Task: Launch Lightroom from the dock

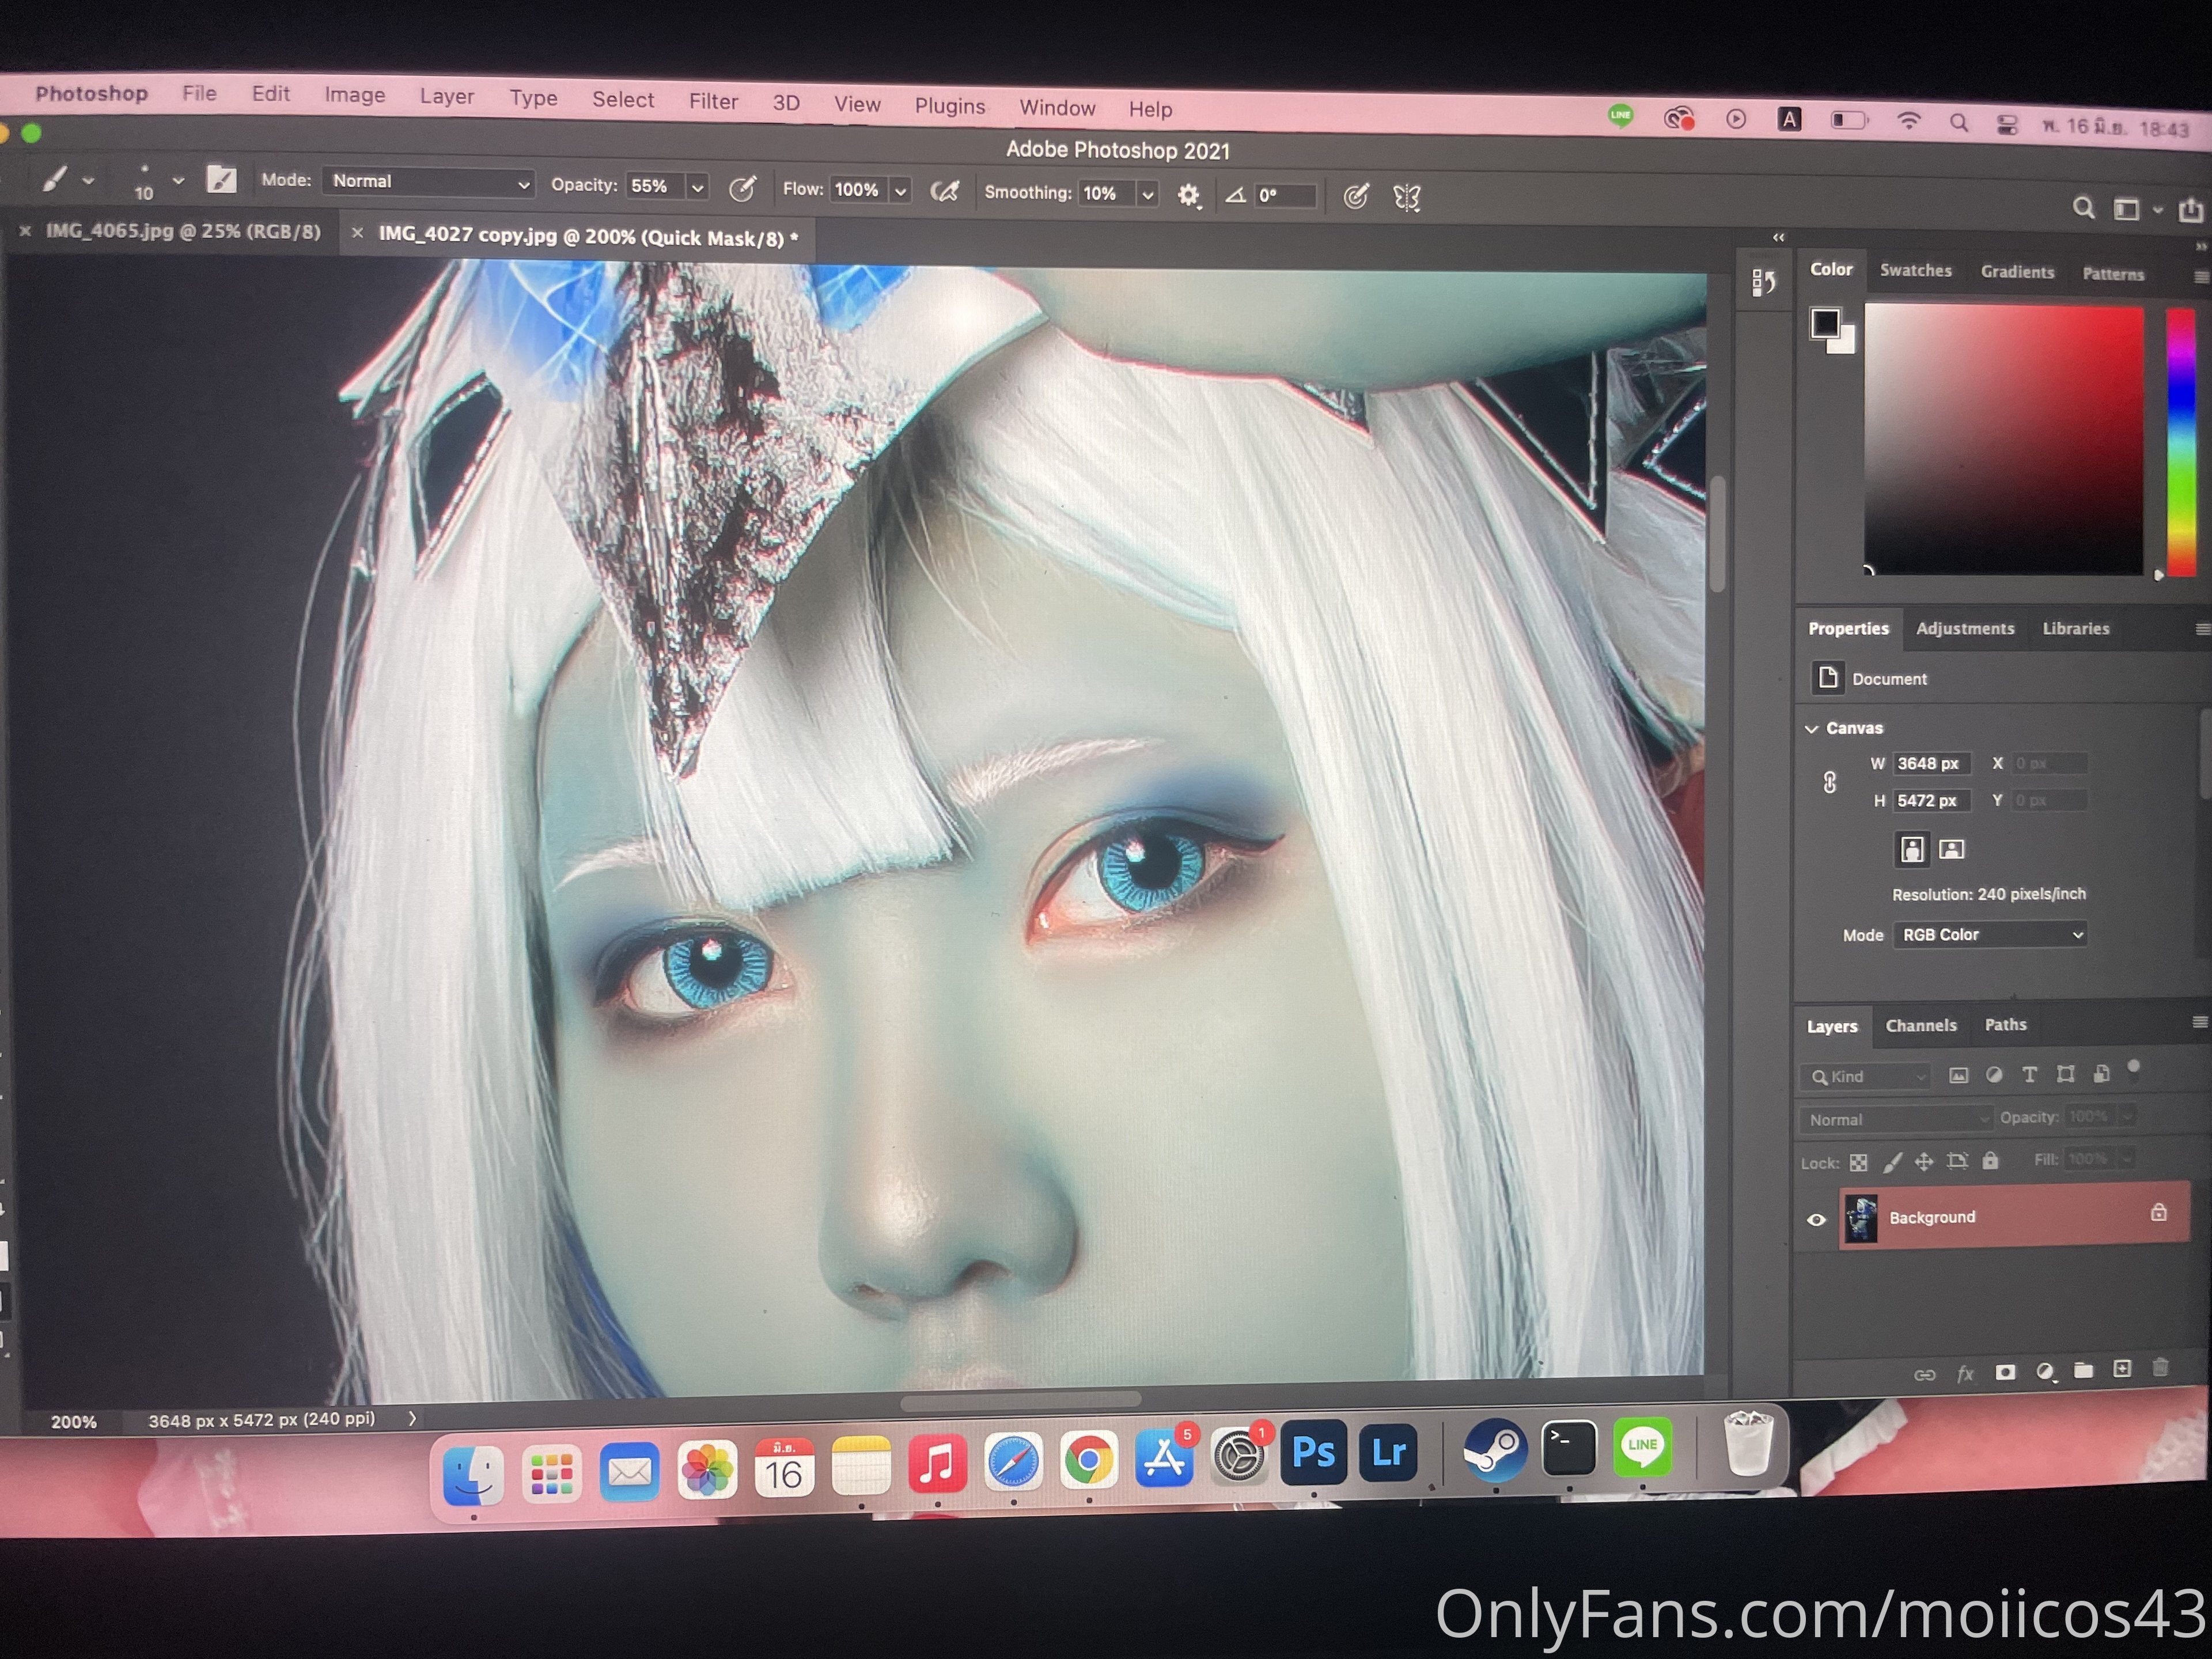Action: coord(1388,1452)
